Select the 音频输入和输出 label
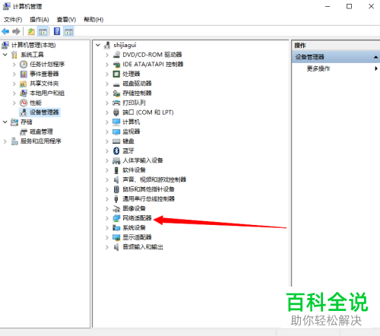The height and width of the screenshot is (336, 380). [143, 247]
